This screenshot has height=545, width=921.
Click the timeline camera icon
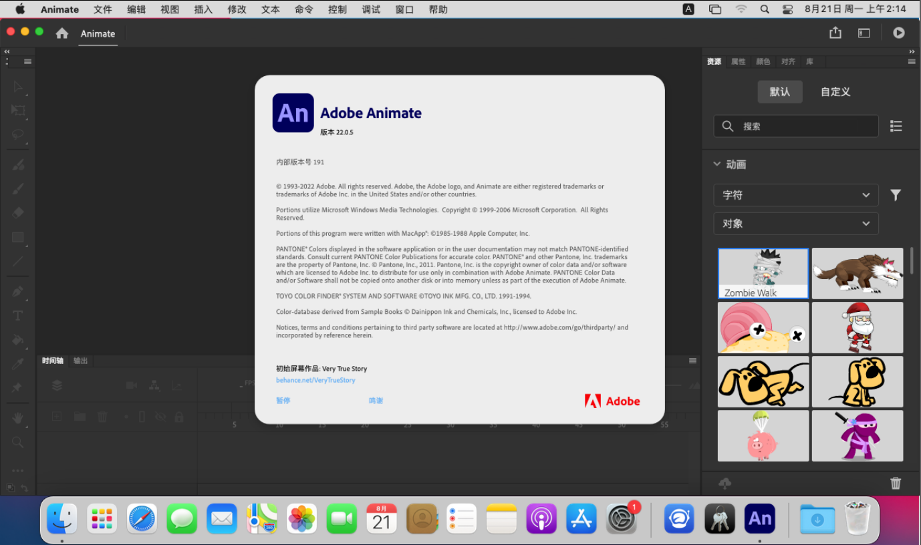[x=132, y=385]
